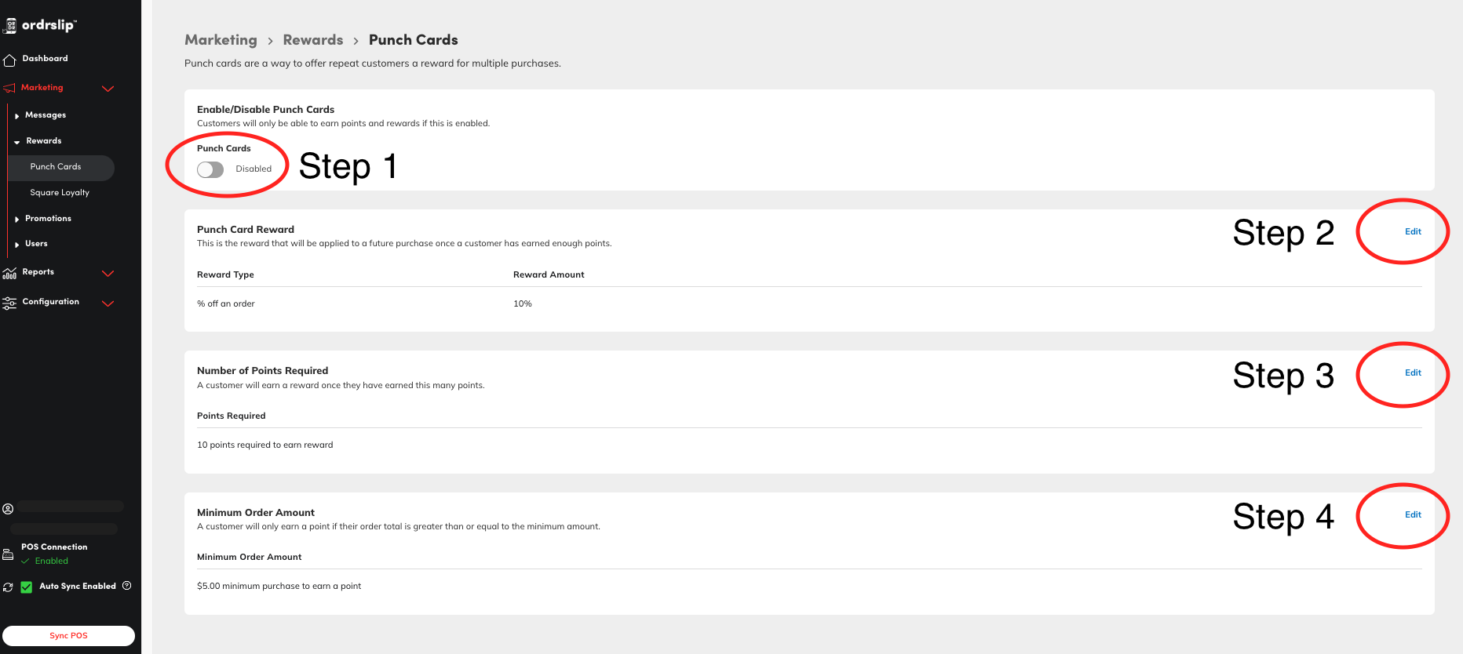Viewport: 1463px width, 654px height.
Task: Click the ordrslip logo
Action: 41,25
